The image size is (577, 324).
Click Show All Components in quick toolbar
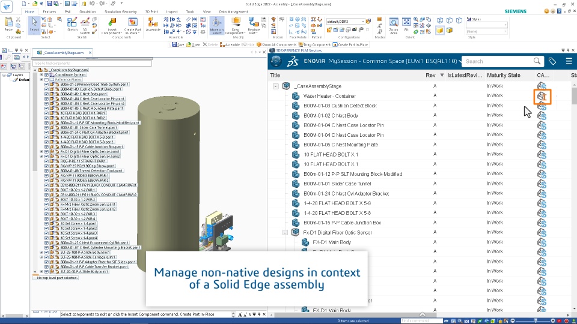276,44
